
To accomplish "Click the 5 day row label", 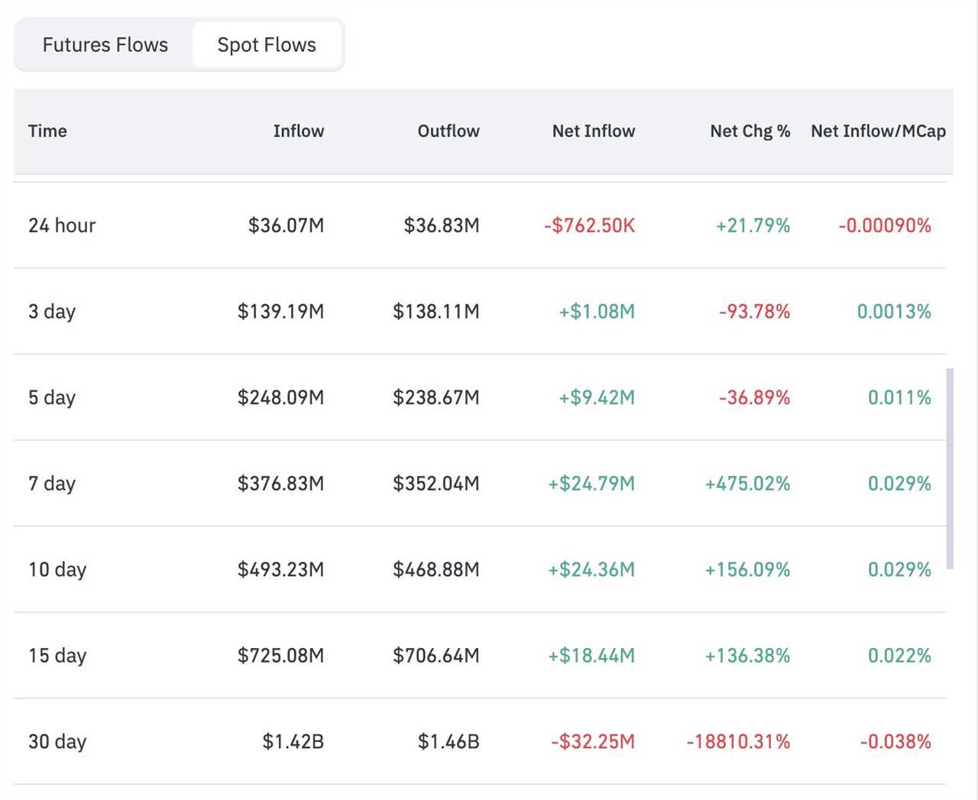I will [x=52, y=397].
